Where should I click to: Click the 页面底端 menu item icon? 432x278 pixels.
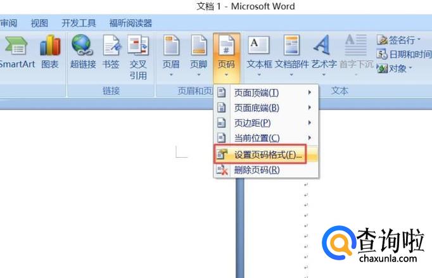click(222, 108)
